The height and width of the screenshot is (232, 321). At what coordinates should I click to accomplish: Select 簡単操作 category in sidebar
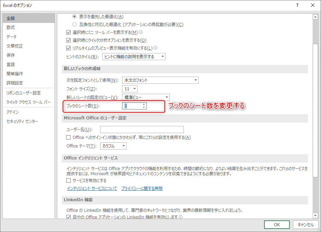pos(29,74)
